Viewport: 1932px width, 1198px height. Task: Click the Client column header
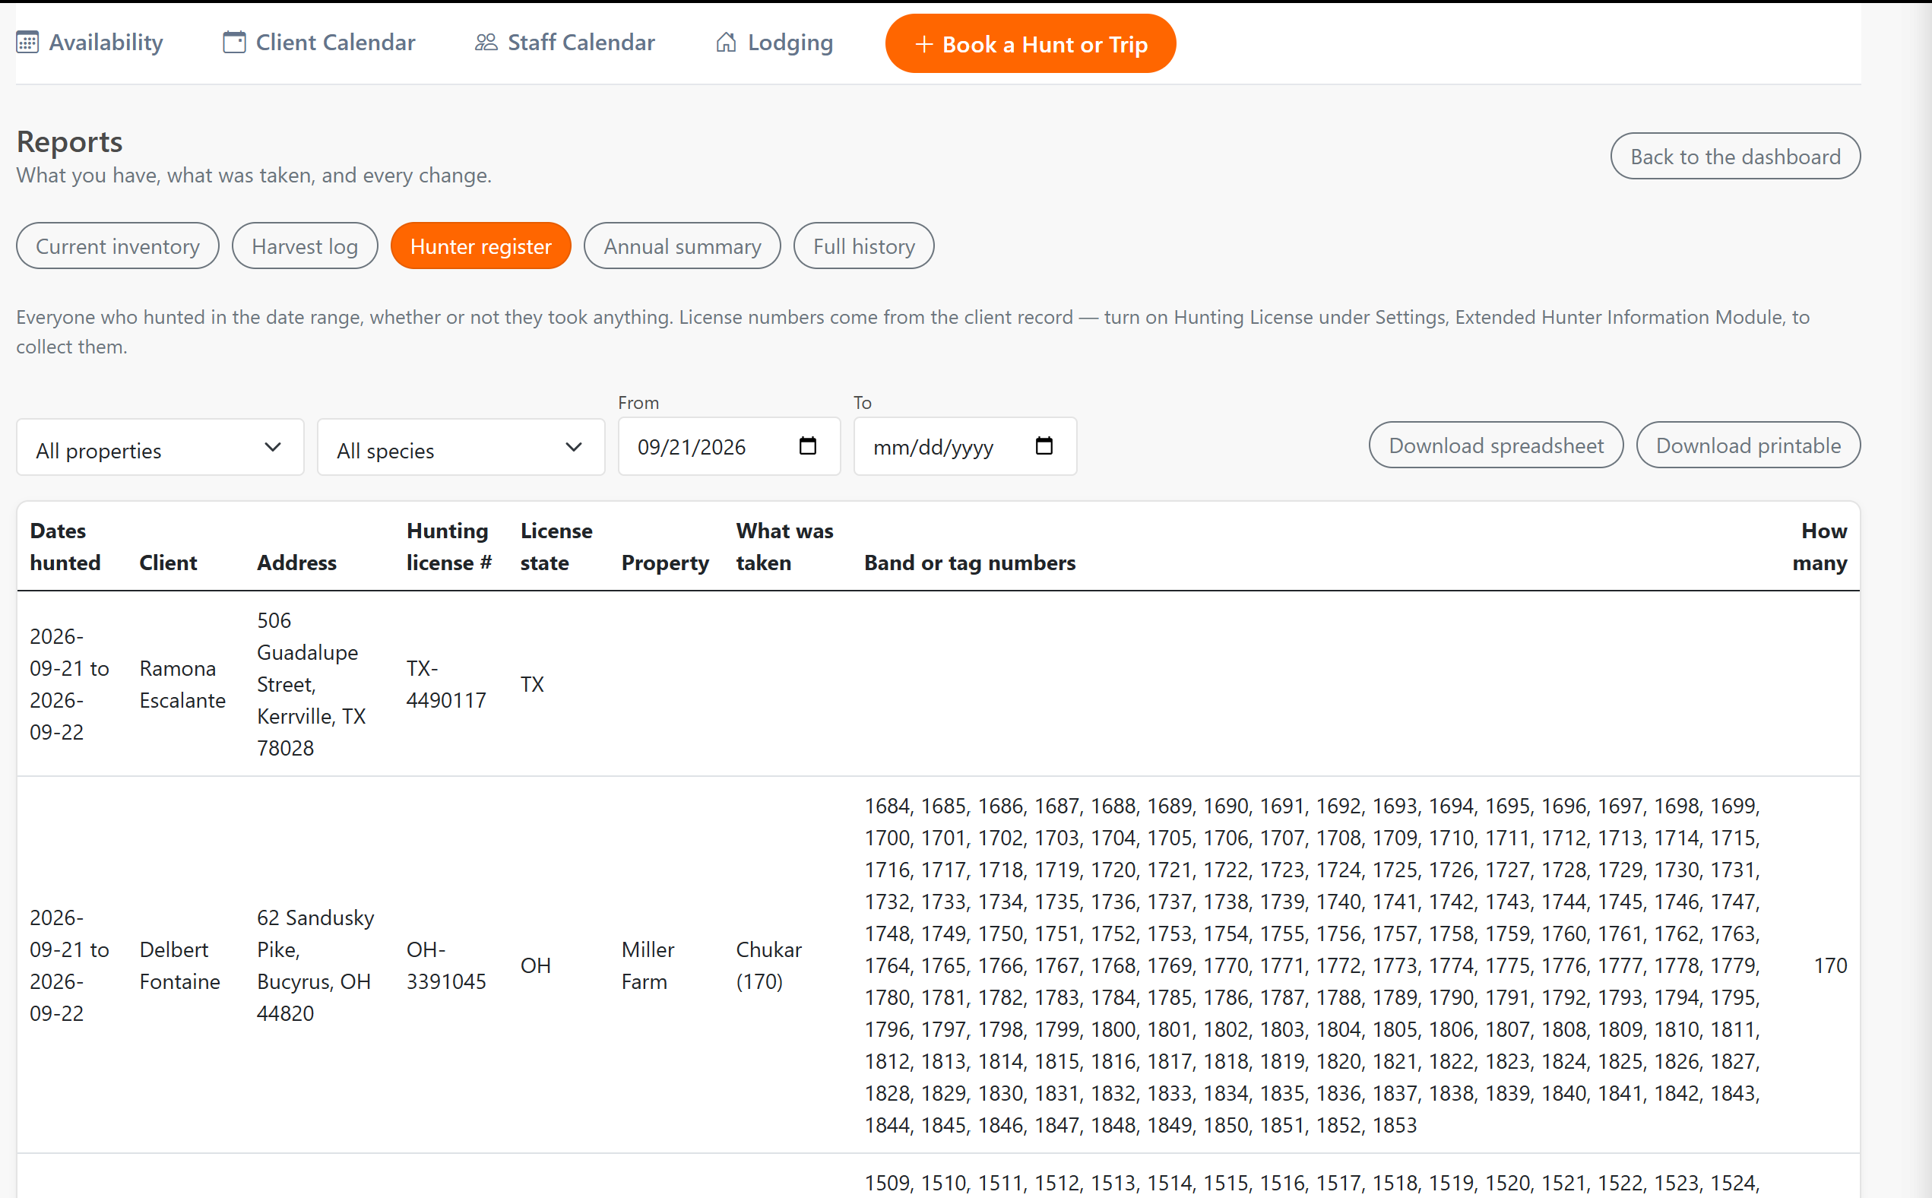(168, 563)
